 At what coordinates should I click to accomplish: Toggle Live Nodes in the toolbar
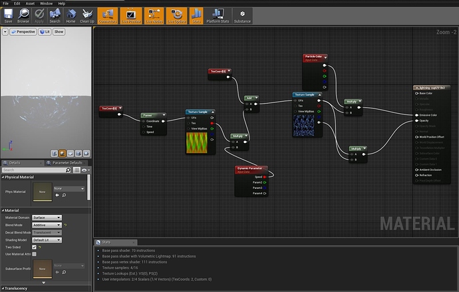tap(154, 16)
